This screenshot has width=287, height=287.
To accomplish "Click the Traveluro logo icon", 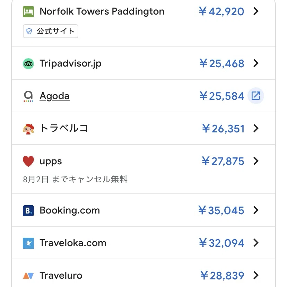I will click(28, 276).
